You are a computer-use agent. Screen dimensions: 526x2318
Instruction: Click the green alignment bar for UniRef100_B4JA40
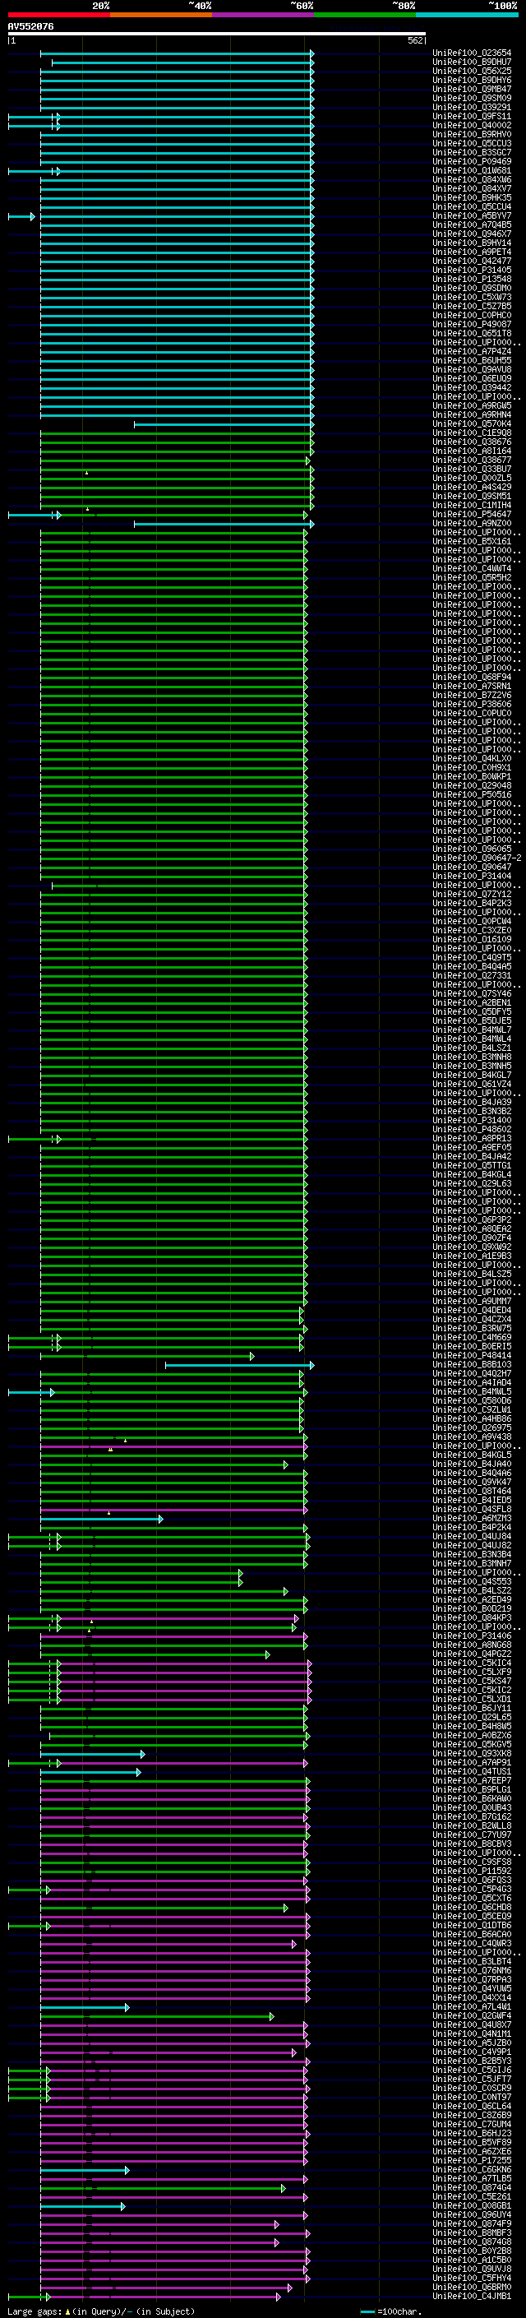coord(164,1465)
